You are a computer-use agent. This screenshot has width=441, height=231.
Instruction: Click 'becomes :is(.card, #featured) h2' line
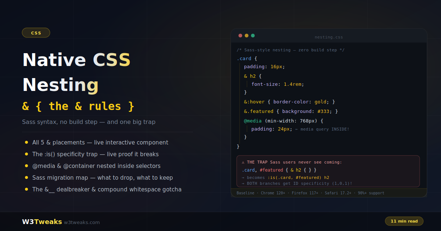(x=286, y=177)
